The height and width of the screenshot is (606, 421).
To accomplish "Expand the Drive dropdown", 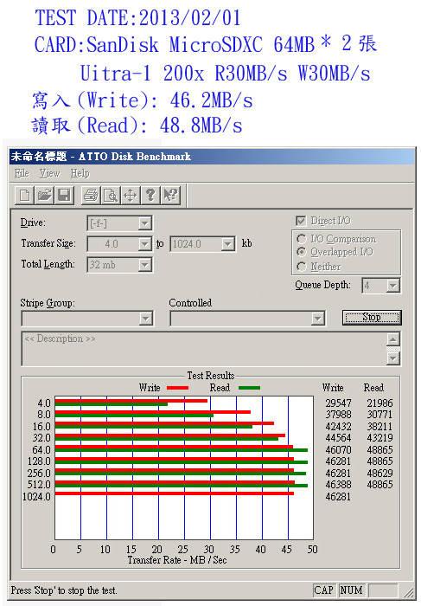I will tap(144, 223).
